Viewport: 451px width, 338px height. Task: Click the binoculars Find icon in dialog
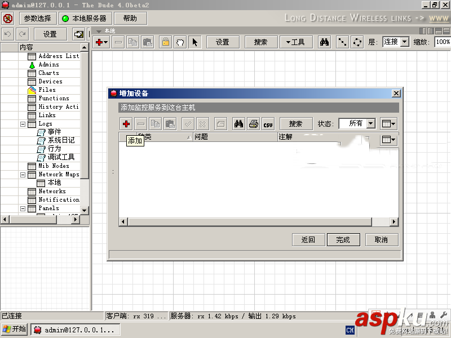tap(238, 124)
